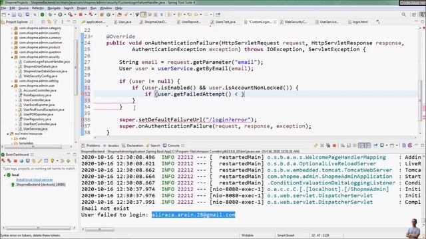Open the New file dropdown arrow
Screen dimensions: 426x239
pyautogui.click(x=9, y=15)
